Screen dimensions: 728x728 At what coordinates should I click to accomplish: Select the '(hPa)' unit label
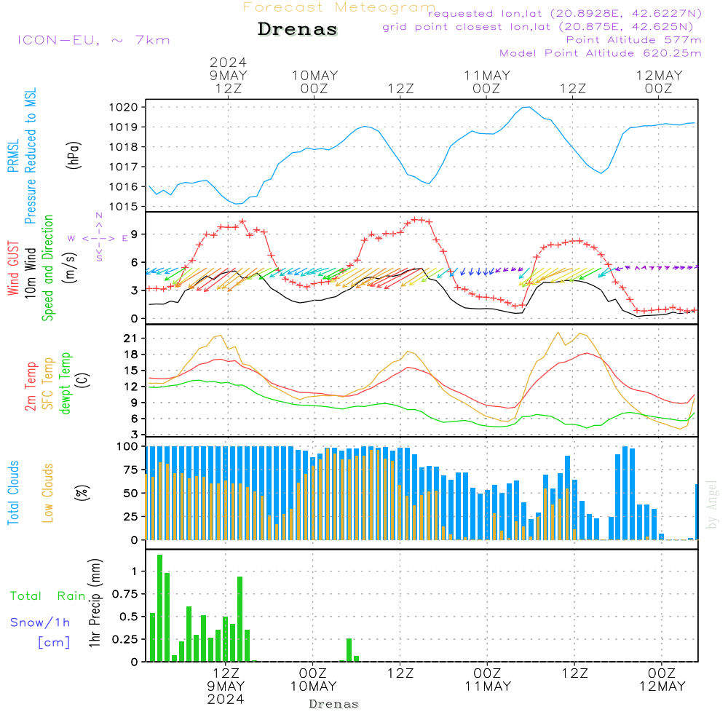click(x=74, y=155)
